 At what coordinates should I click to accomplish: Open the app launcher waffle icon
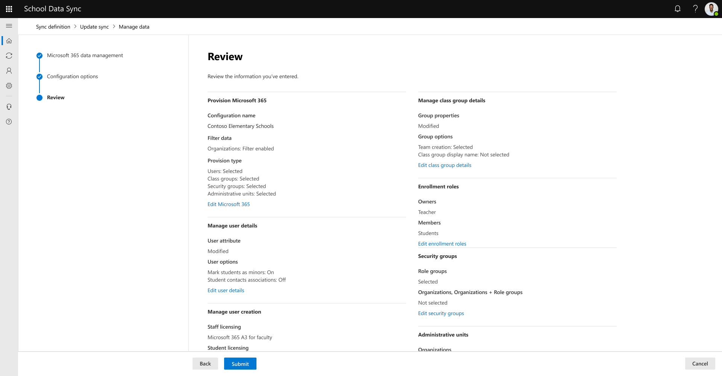(x=9, y=9)
